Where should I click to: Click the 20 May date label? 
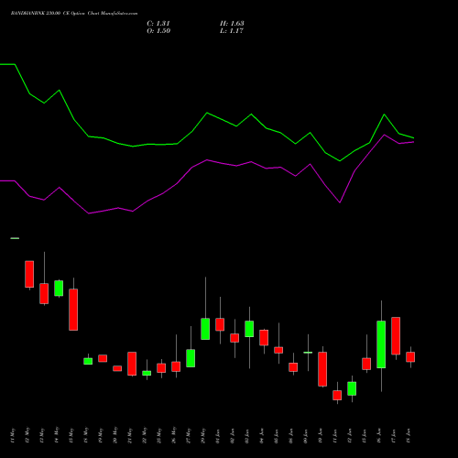pos(115,436)
